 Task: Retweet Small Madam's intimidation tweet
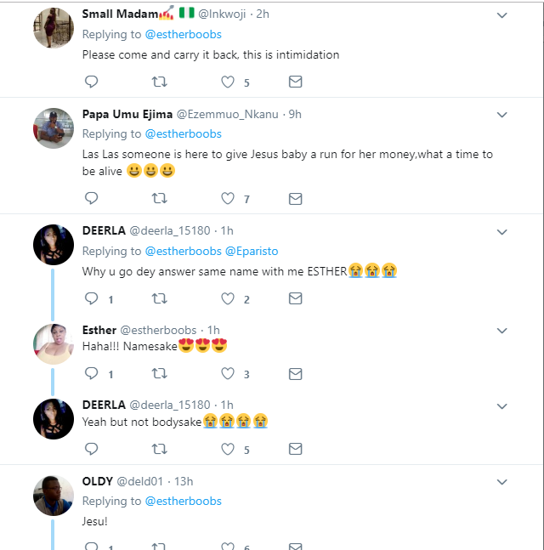pyautogui.click(x=159, y=82)
